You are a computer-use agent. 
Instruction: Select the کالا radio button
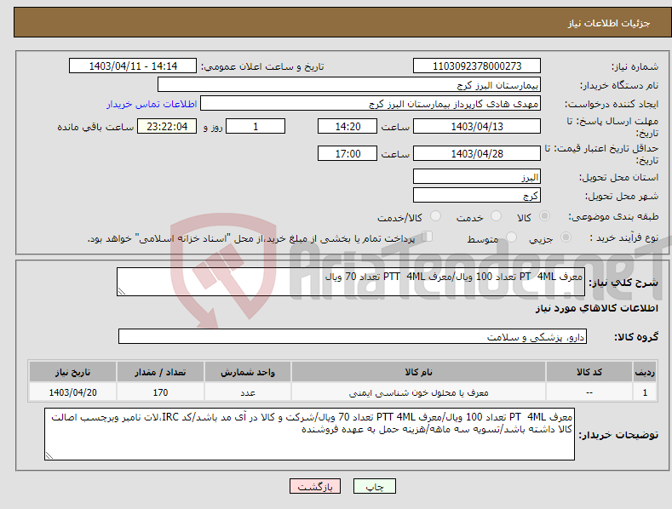click(545, 216)
